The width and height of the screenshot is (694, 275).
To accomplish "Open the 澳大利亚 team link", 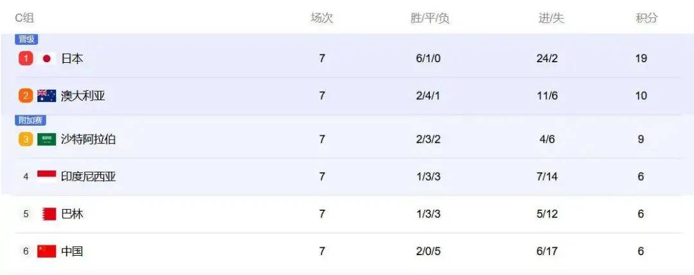I will click(83, 96).
